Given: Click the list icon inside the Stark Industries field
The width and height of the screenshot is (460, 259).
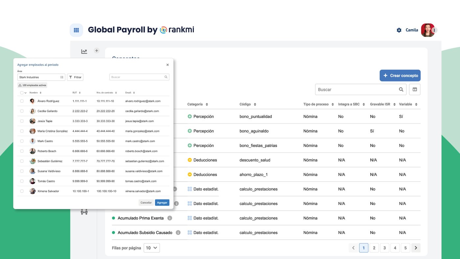Looking at the screenshot, I should coord(62,77).
